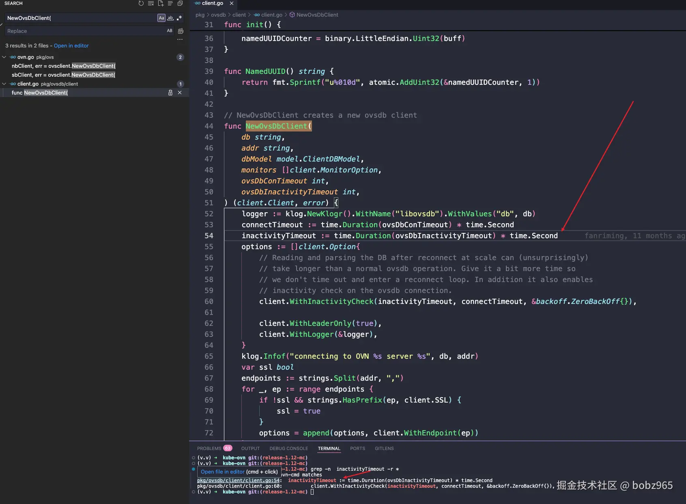Dismiss the func NewOvsDbClient( search result
The height and width of the screenshot is (504, 686).
(180, 93)
